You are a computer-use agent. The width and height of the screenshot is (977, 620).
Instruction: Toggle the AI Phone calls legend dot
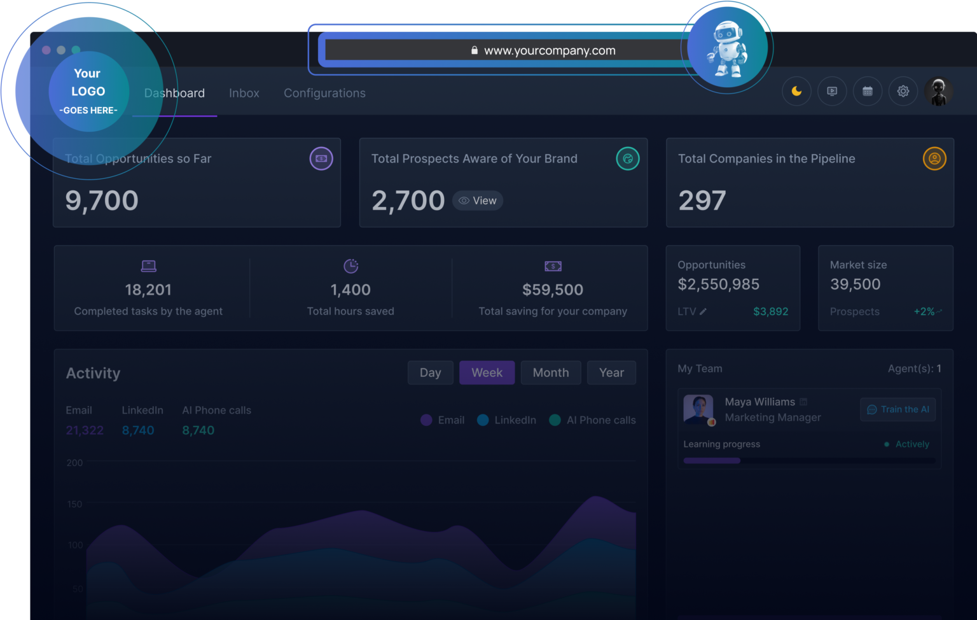tap(554, 420)
